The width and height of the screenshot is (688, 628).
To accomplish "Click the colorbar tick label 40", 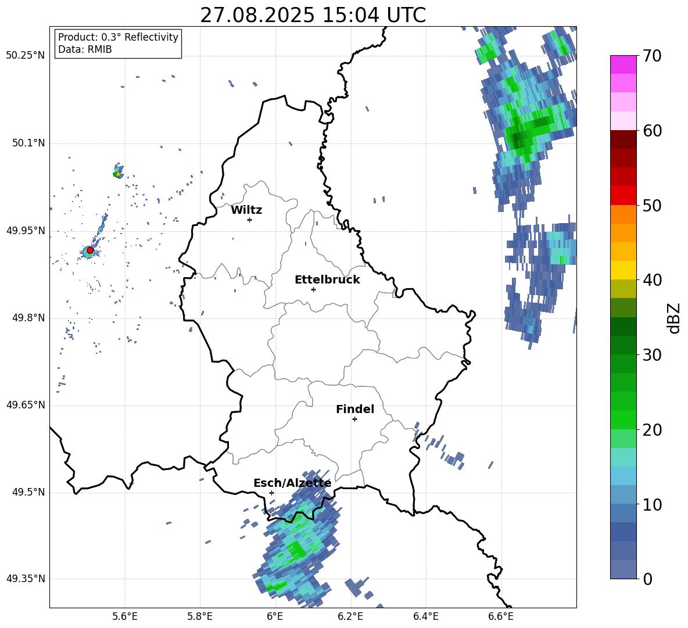I will (653, 280).
